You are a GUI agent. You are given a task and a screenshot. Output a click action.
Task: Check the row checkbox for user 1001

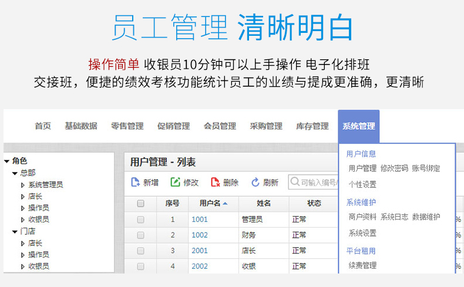[x=140, y=220]
